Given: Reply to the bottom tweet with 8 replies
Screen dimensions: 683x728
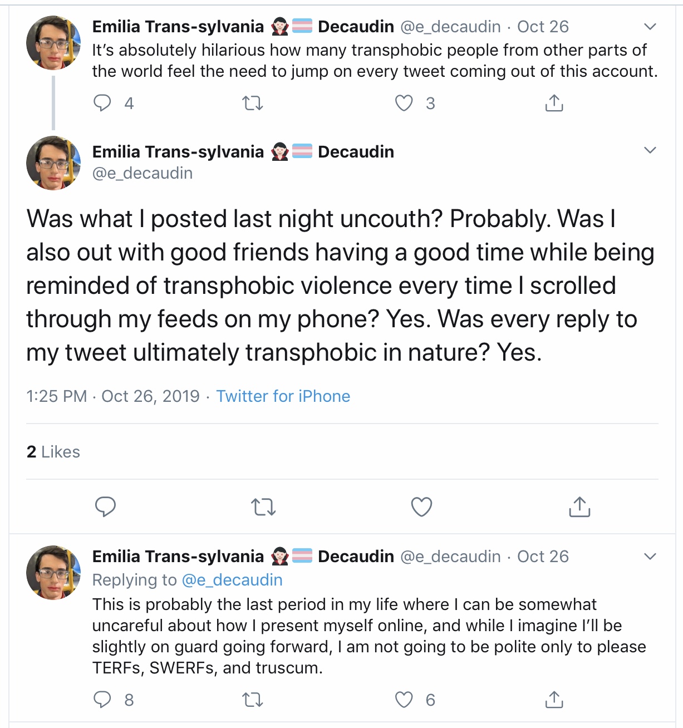Looking at the screenshot, I should 102,700.
